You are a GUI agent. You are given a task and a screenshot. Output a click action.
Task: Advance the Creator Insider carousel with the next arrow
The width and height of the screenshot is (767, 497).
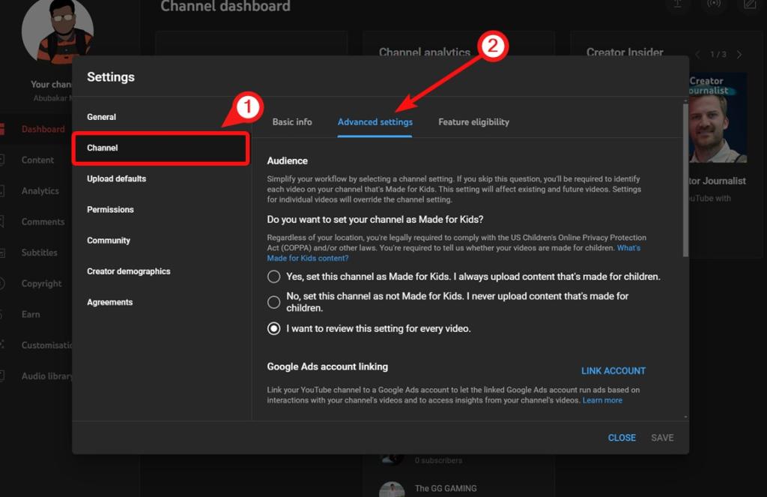click(739, 54)
